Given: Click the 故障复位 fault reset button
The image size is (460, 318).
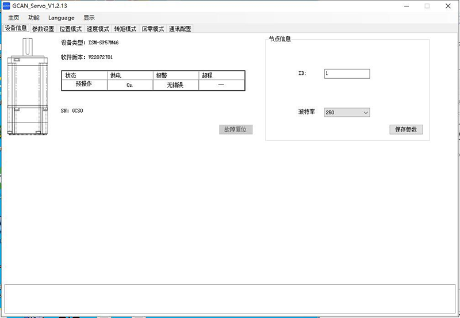Looking at the screenshot, I should click(236, 129).
